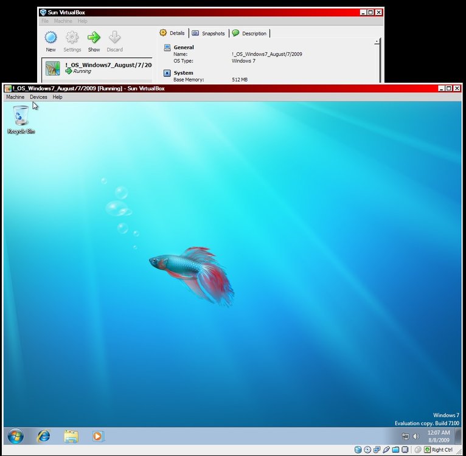The image size is (466, 456).
Task: Switch to the Details tab
Action: (x=172, y=33)
